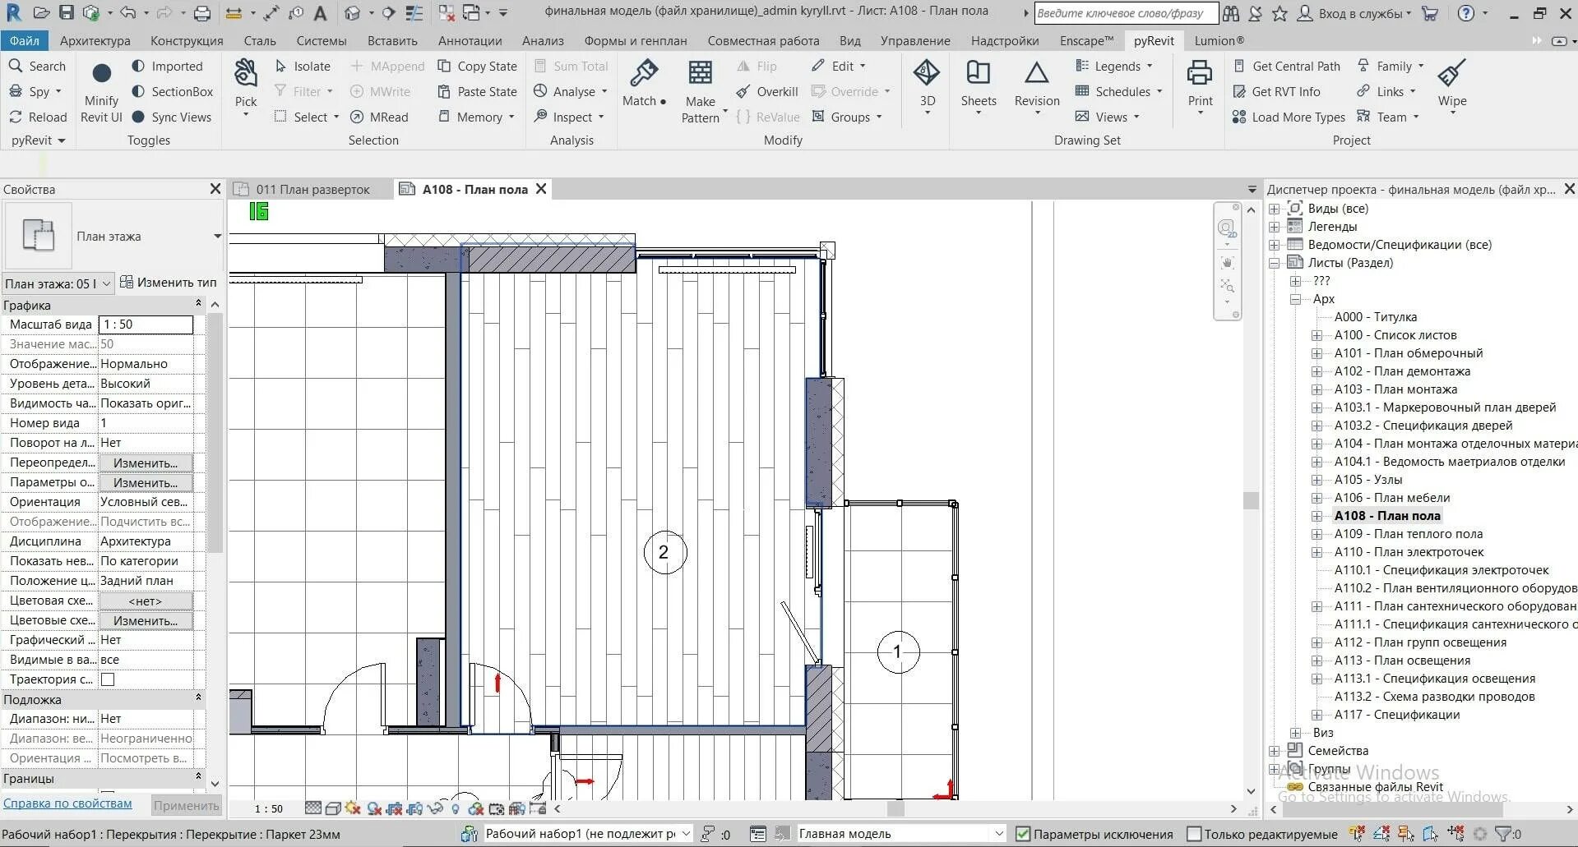Open the Revision tool
1578x847 pixels.
1037,87
